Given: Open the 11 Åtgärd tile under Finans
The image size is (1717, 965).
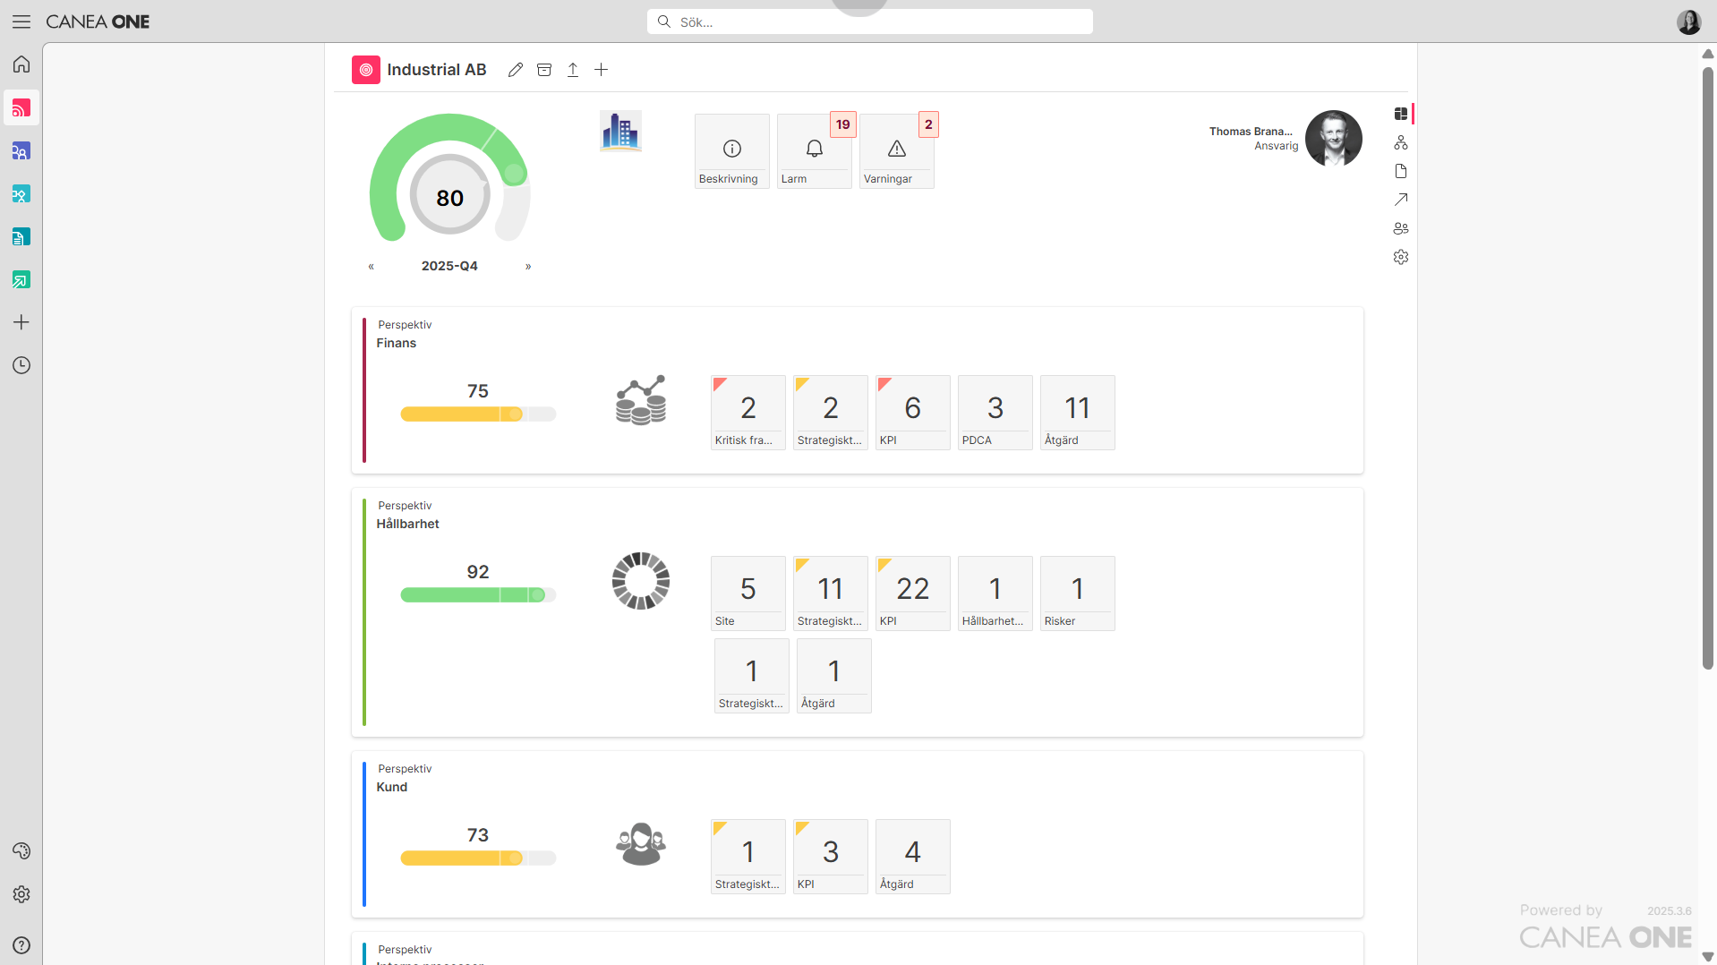Looking at the screenshot, I should (1077, 412).
